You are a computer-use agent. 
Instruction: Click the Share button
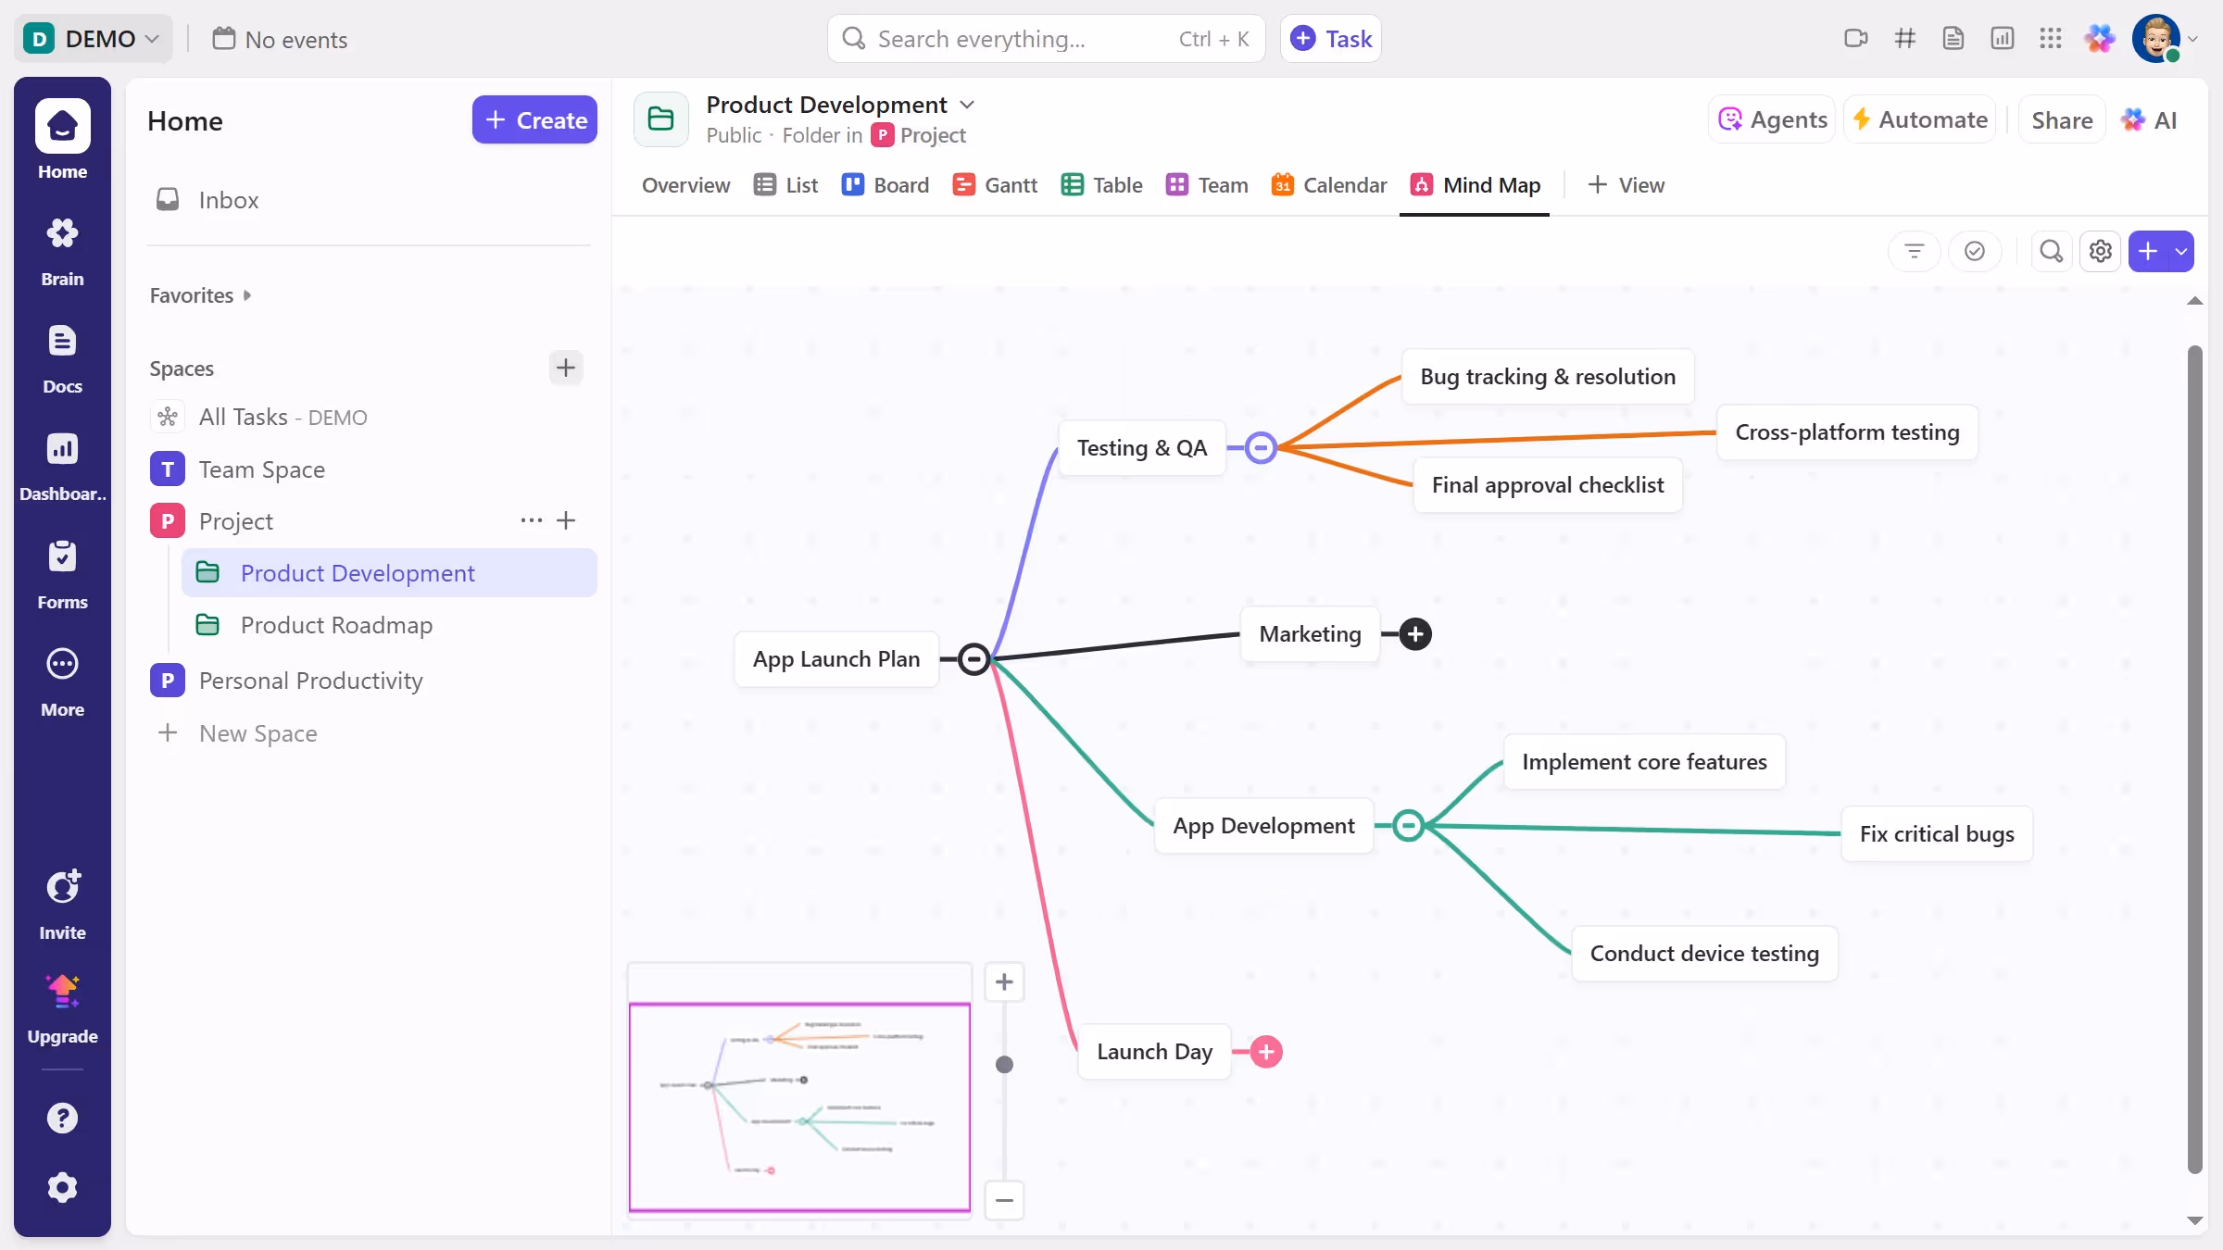(x=2061, y=119)
